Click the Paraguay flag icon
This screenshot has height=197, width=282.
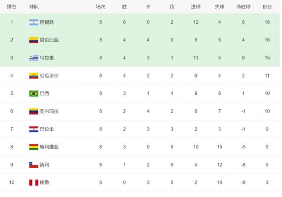point(34,129)
